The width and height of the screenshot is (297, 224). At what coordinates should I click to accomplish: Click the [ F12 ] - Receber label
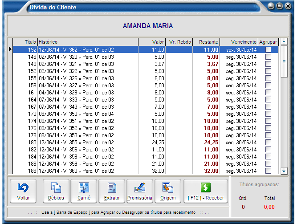206,198
